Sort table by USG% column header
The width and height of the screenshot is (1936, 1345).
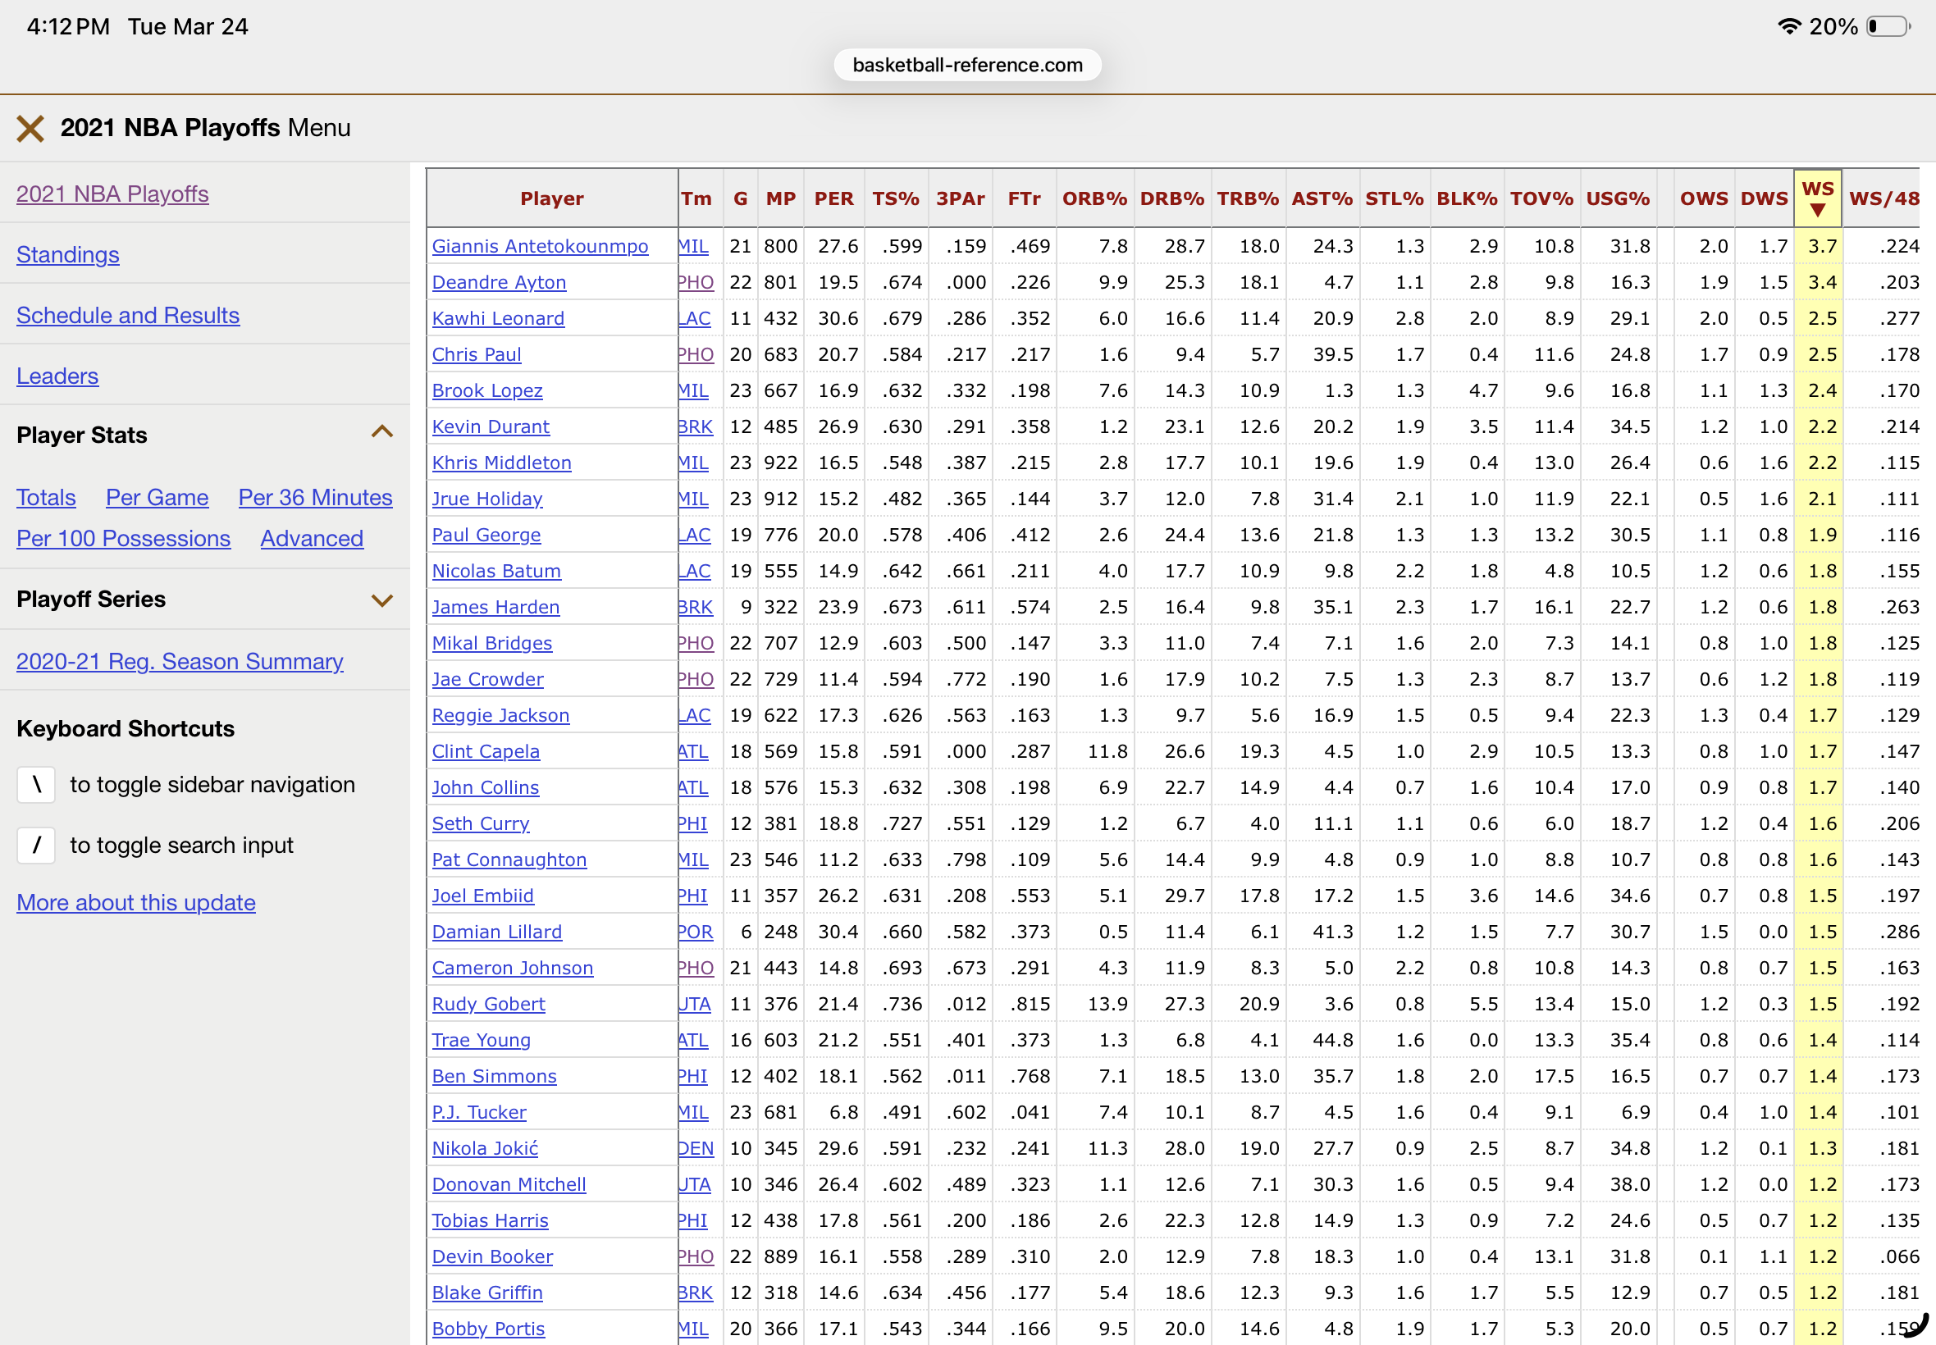[x=1617, y=198]
